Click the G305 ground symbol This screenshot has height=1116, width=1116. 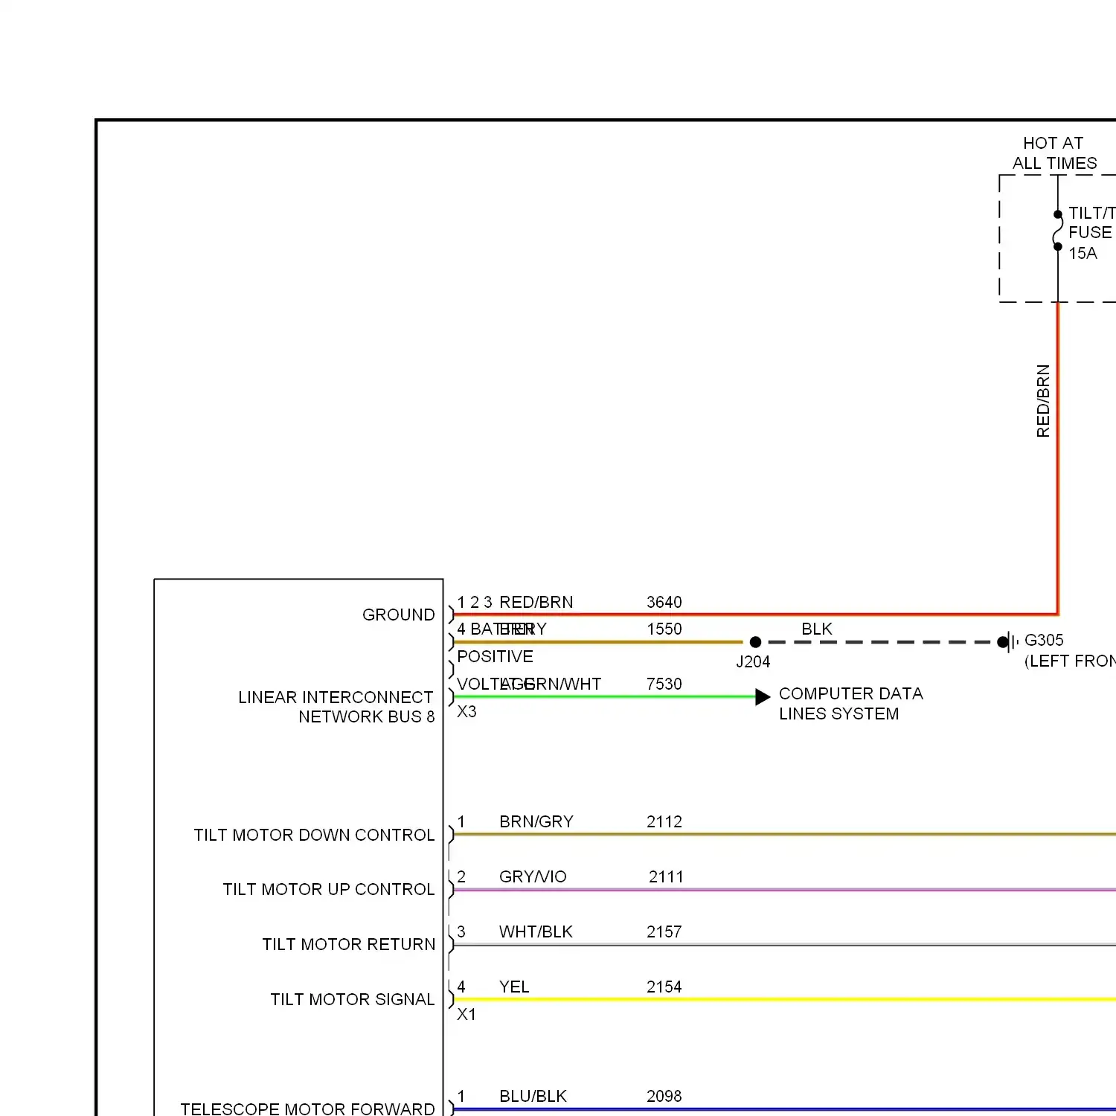[1007, 642]
